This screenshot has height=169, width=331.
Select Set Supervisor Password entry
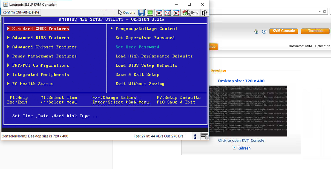coord(145,38)
